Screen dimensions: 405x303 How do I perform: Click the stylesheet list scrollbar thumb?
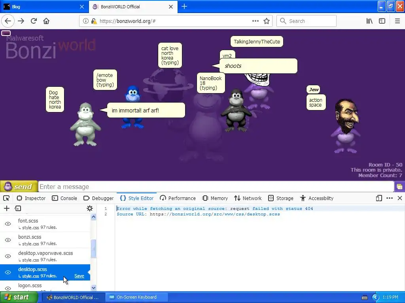click(x=93, y=249)
